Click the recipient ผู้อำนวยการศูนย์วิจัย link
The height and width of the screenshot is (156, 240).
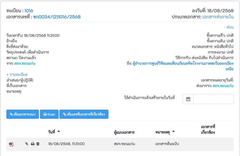[x=183, y=64]
